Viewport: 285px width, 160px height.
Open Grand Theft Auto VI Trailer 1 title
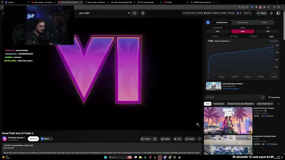point(264,108)
